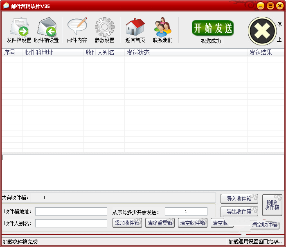Focus the 收件箱地址 input field
The height and width of the screenshot is (247, 286).
click(71, 211)
